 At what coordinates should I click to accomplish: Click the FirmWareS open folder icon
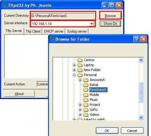click(x=86, y=90)
